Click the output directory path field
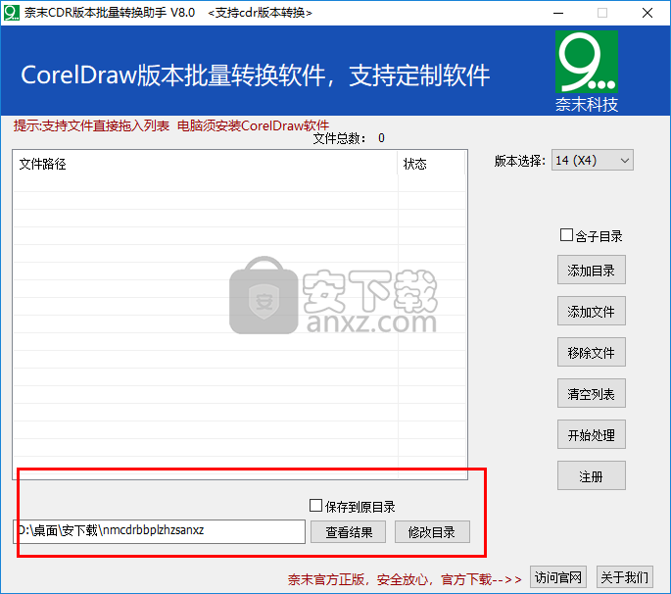The width and height of the screenshot is (671, 594). pos(159,531)
